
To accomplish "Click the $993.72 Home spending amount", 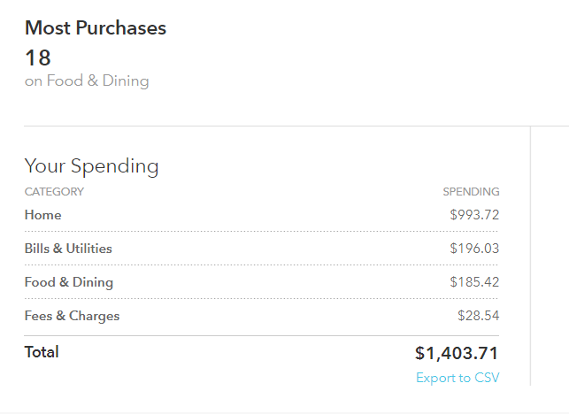I will click(x=474, y=215).
